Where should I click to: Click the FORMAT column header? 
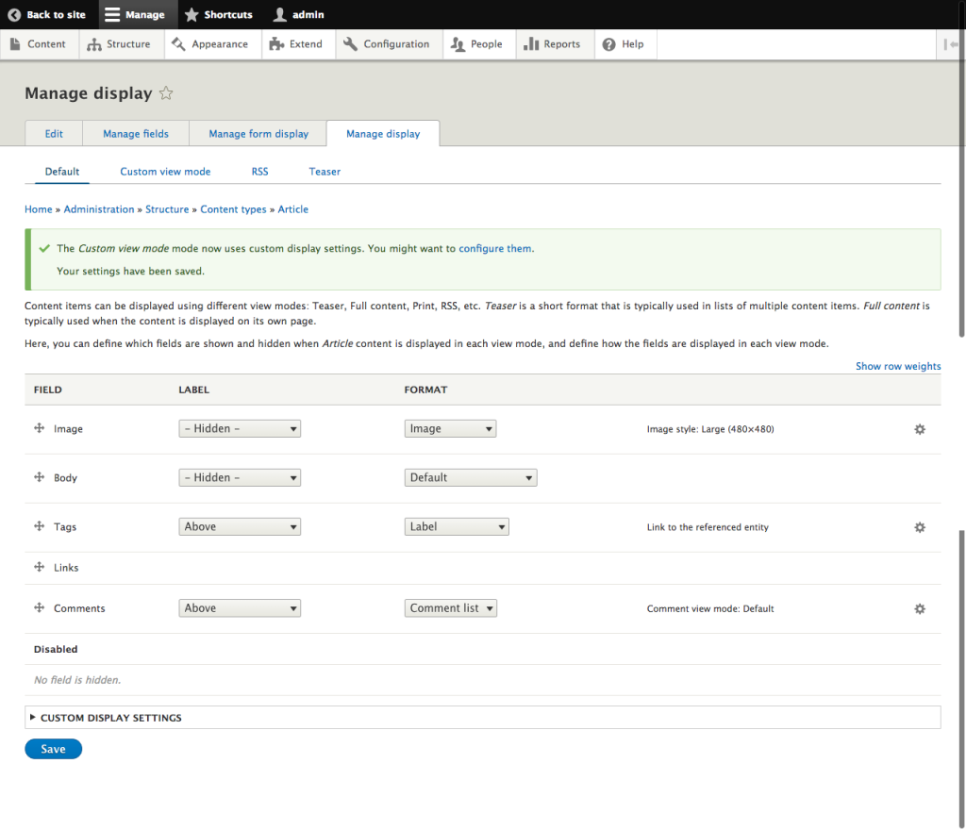(x=425, y=390)
